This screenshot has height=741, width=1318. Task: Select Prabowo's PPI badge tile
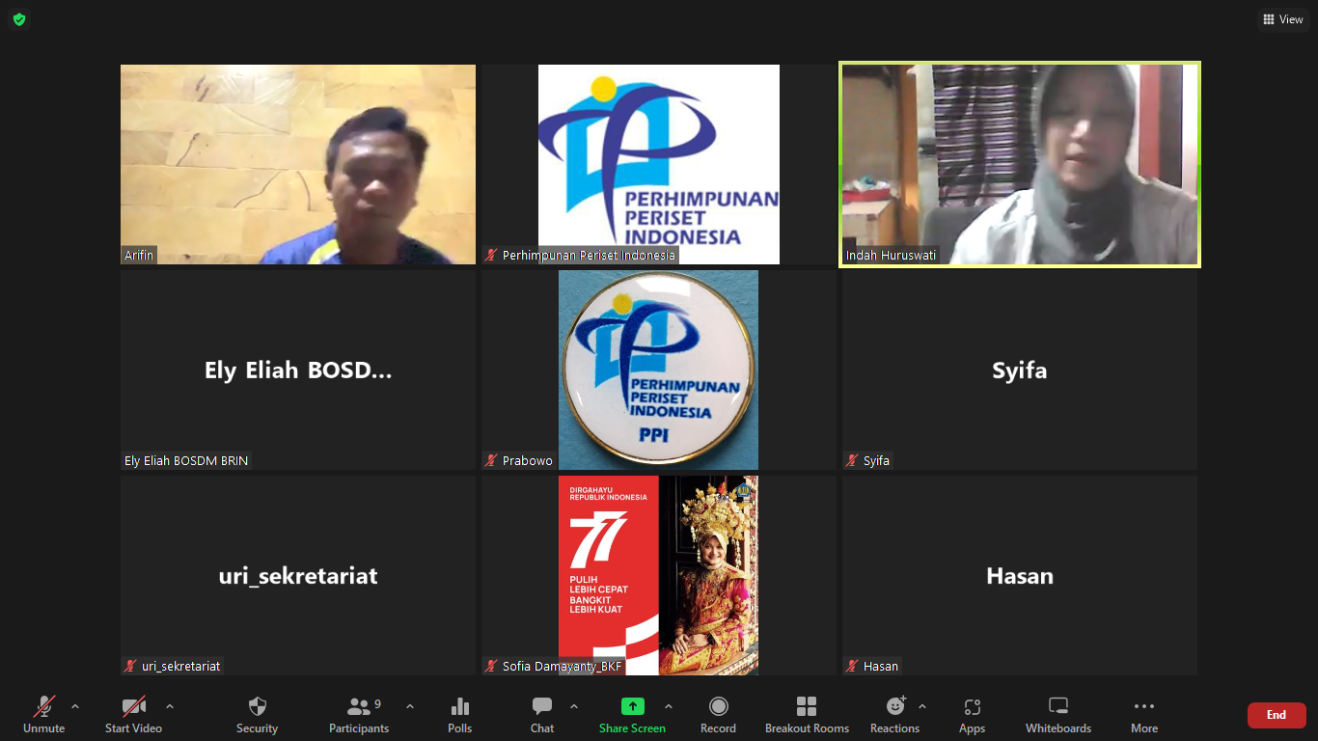(x=659, y=370)
